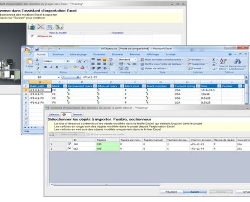Open the Manual mark column filter dropdown
250x202 pixels.
(122, 86)
